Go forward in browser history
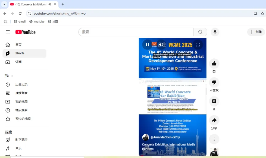Viewport: 266px width, 158px height. click(x=12, y=13)
